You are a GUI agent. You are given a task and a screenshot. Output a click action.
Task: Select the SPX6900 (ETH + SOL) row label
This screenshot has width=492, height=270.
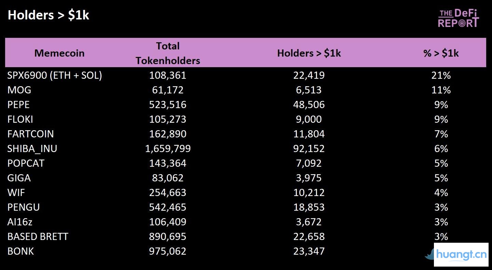coord(55,75)
